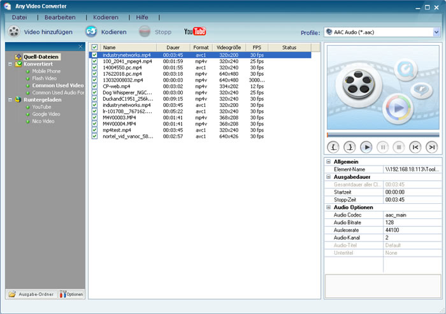Click the green bullet beside YouTube
Image resolution: width=446 pixels, height=314 pixels.
tap(27, 107)
